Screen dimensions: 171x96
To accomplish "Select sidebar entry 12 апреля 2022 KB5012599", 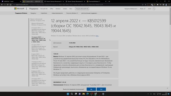I will 39,39.
